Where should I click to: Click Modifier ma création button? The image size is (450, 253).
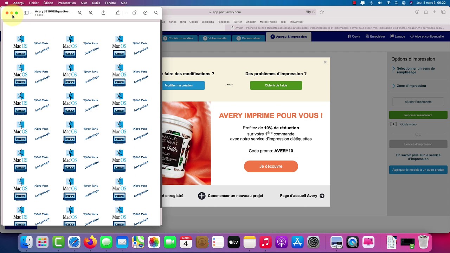click(x=184, y=85)
